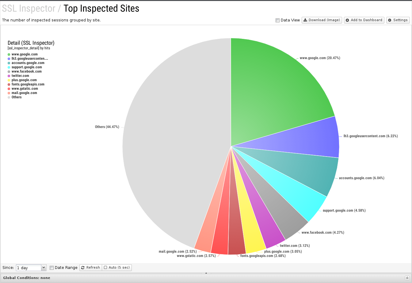Image resolution: width=412 pixels, height=283 pixels.
Task: Toggle www.gstatic.com legend swatch
Action: click(x=9, y=89)
